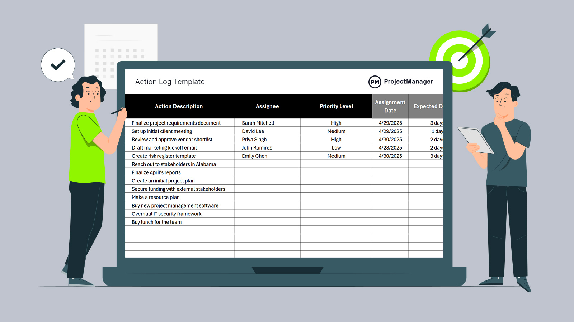
Task: Select the Finalize project requirements document cell
Action: coord(176,123)
